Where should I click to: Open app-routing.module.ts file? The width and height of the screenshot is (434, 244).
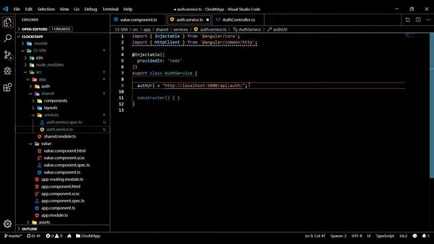63,179
